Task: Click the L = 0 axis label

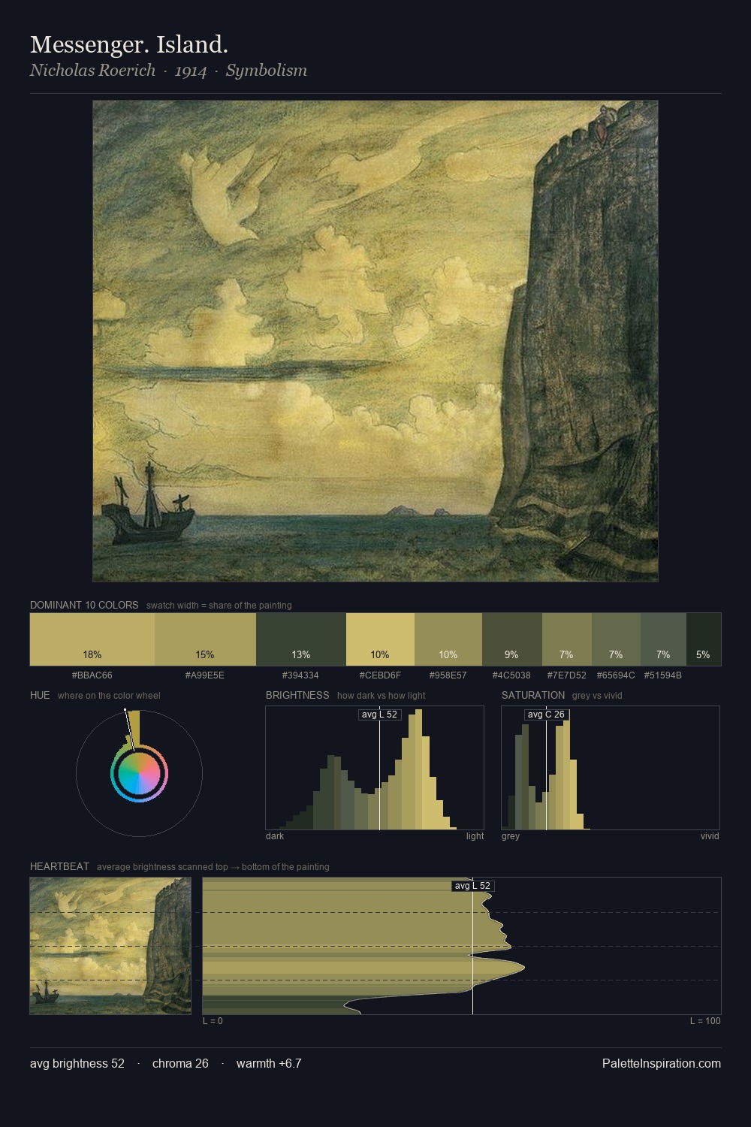Action: [213, 1021]
